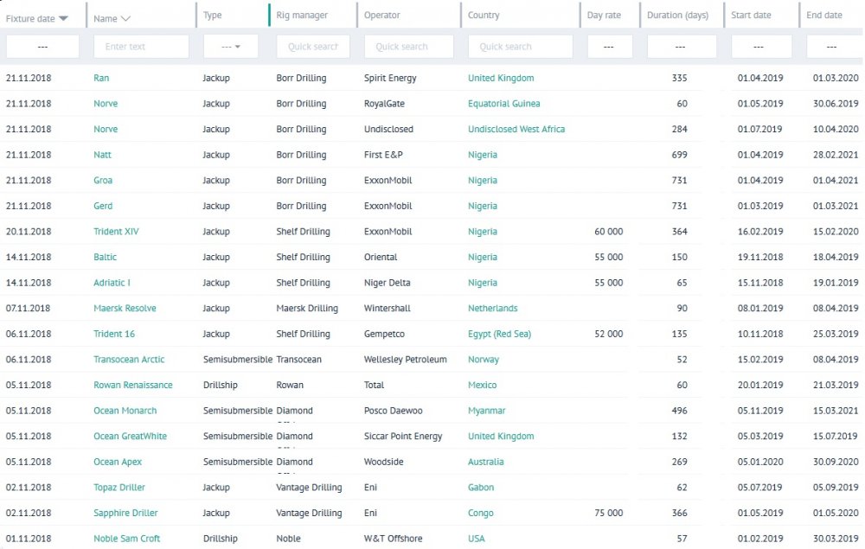Click the Name column sort chevron
This screenshot has width=865, height=549.
click(125, 18)
